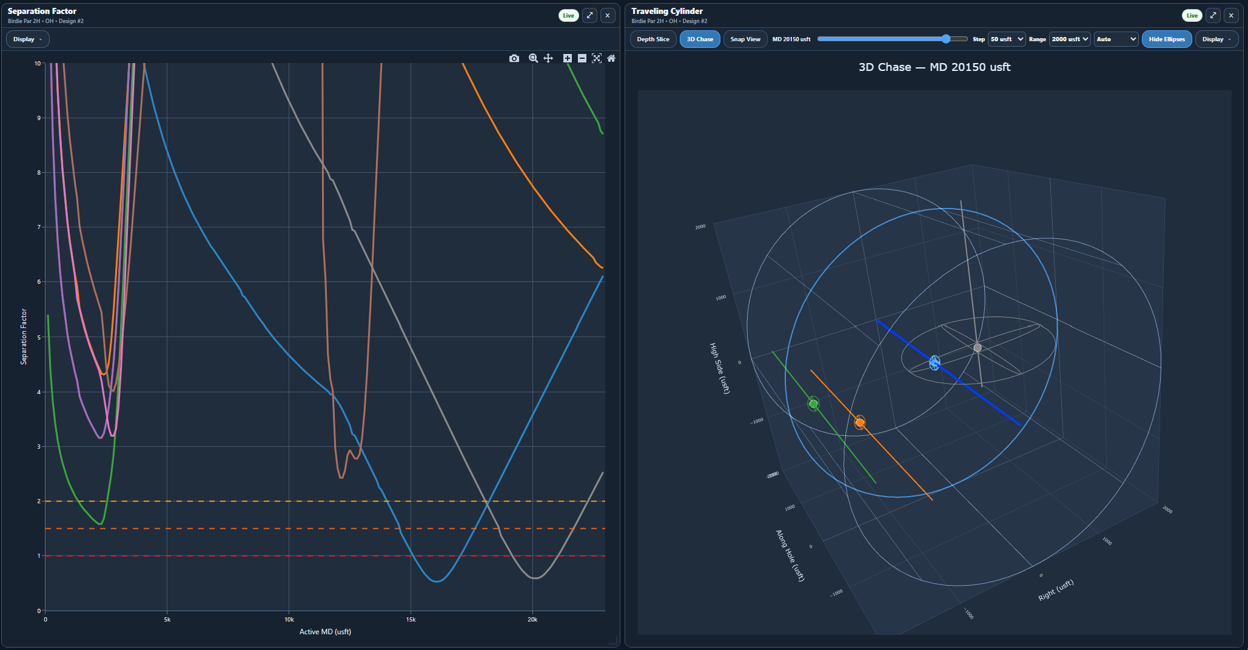Select the zoom tool in plot modebar
The height and width of the screenshot is (650, 1248).
[533, 58]
